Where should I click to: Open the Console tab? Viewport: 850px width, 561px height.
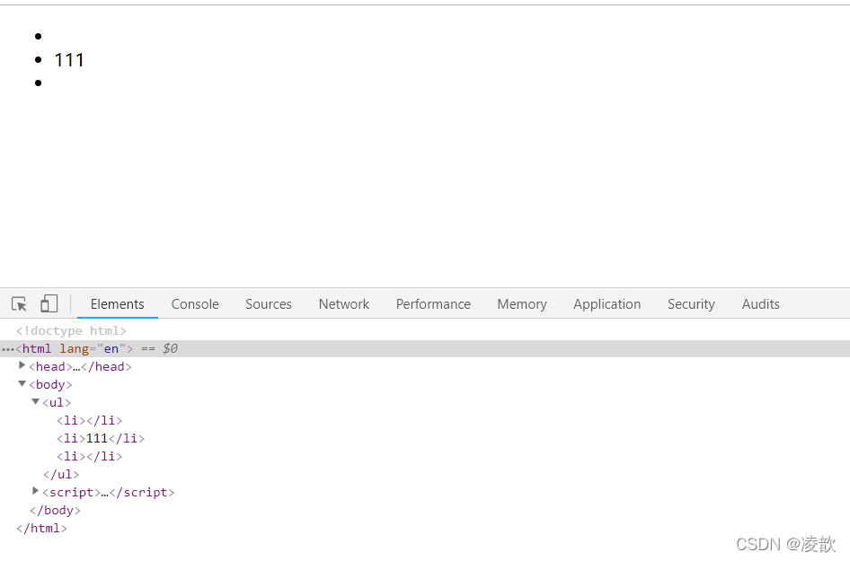coord(195,303)
